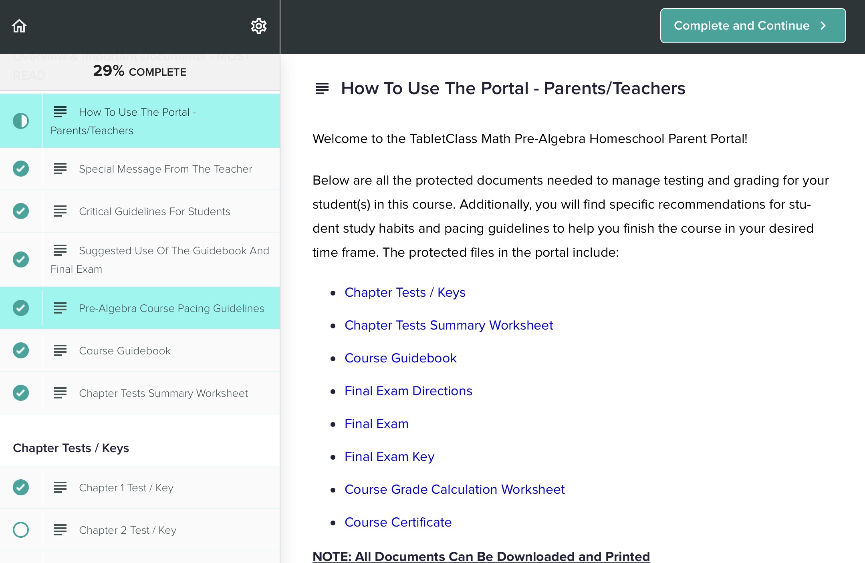Click the document icon near Special Message From The Teacher
The width and height of the screenshot is (865, 563).
[60, 169]
